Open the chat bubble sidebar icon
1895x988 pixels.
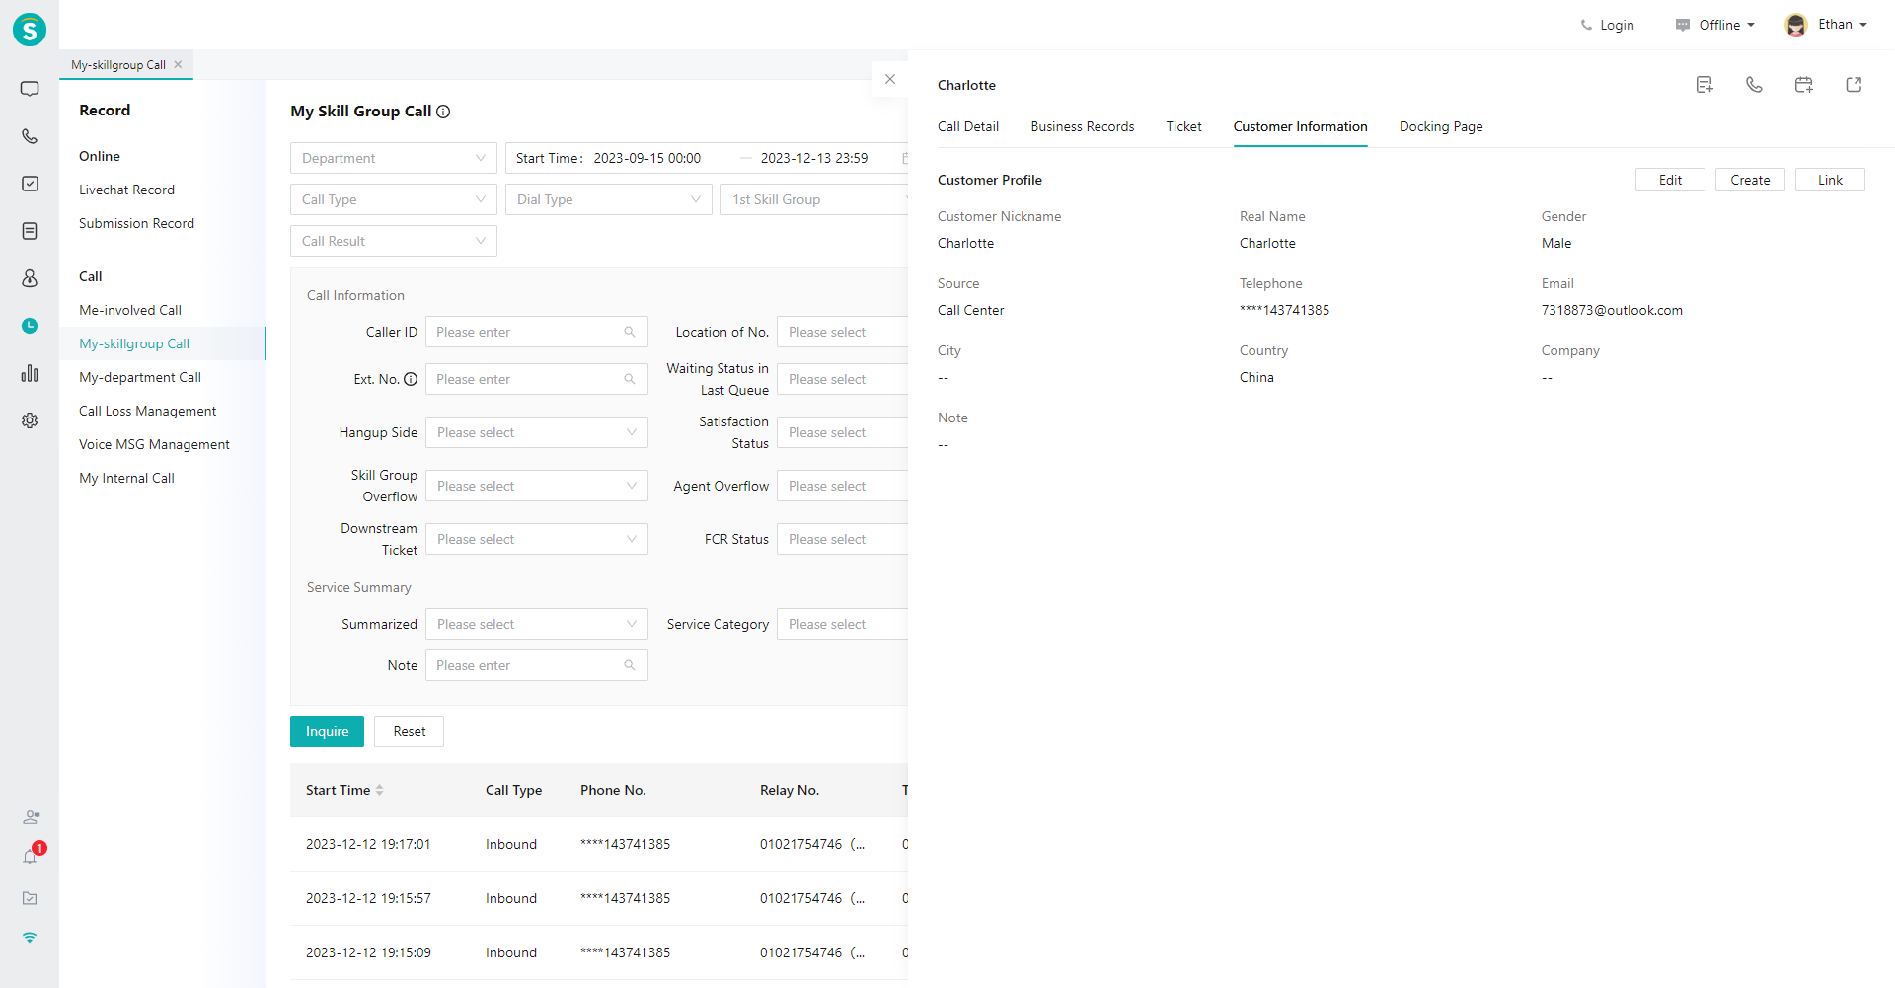point(30,89)
